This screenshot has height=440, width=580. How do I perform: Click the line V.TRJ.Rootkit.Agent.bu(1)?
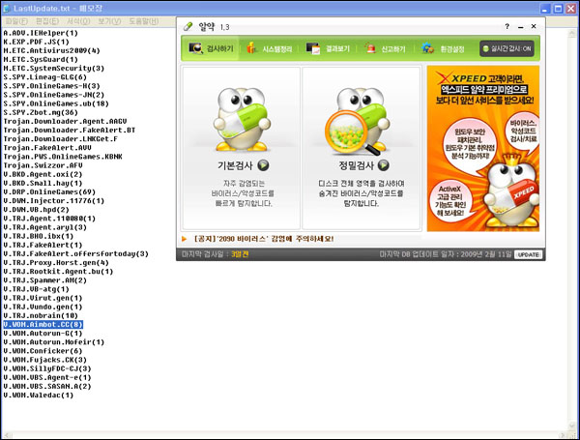(x=58, y=272)
